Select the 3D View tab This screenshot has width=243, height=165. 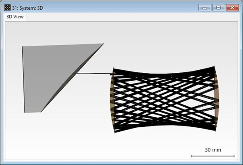tap(15, 17)
